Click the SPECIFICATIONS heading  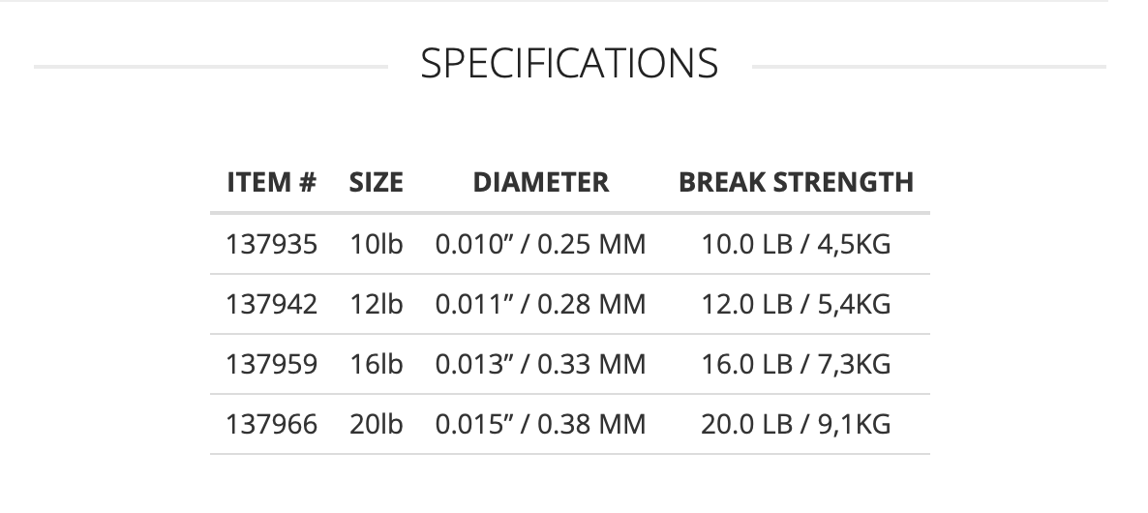coord(569,64)
